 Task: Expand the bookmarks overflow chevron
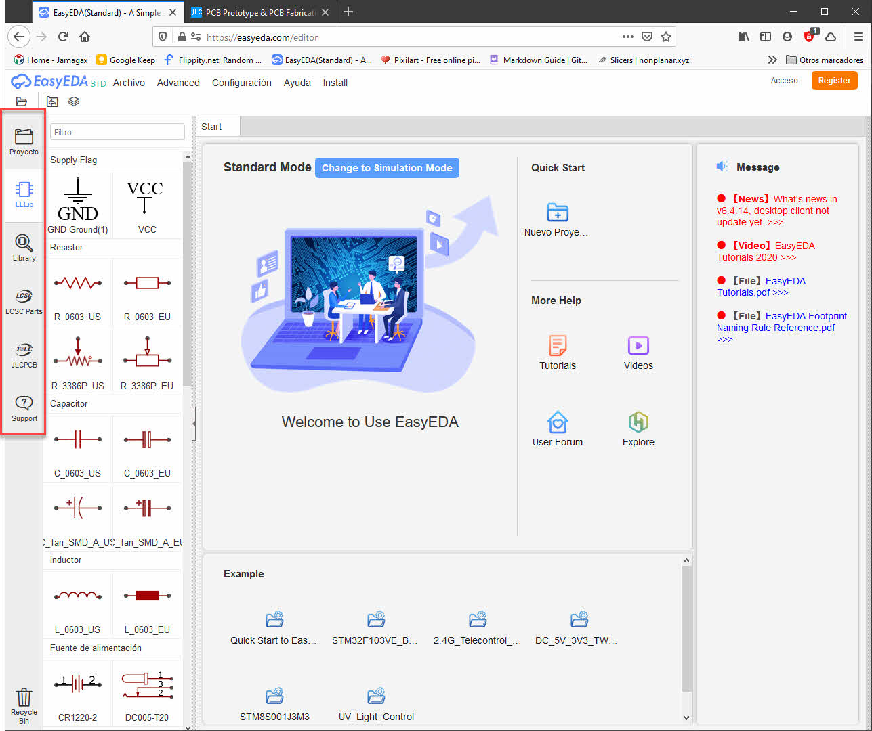[x=772, y=60]
